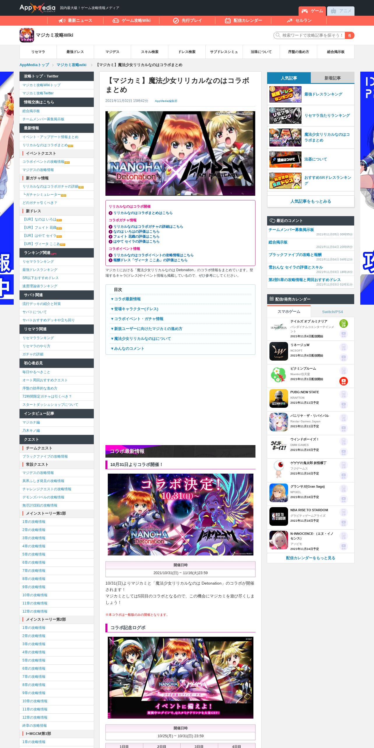374x748 pixels.
Task: Open the テイルズ オブ ルミナリア app icon
Action: point(279,328)
